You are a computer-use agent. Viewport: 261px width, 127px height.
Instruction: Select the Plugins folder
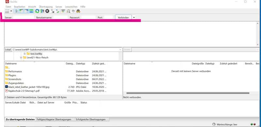click(12, 75)
